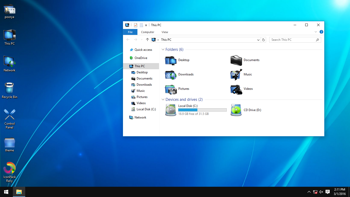Open the Pictures camera icon

[x=170, y=90]
